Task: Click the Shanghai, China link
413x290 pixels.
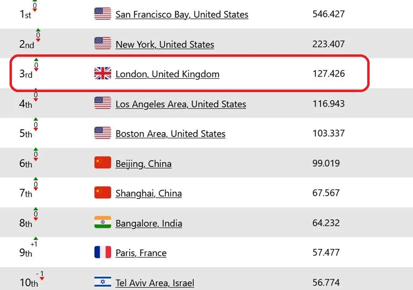Action: [149, 193]
